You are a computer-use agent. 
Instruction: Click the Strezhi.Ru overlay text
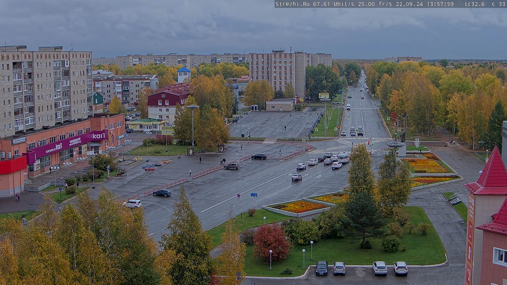coord(293,4)
